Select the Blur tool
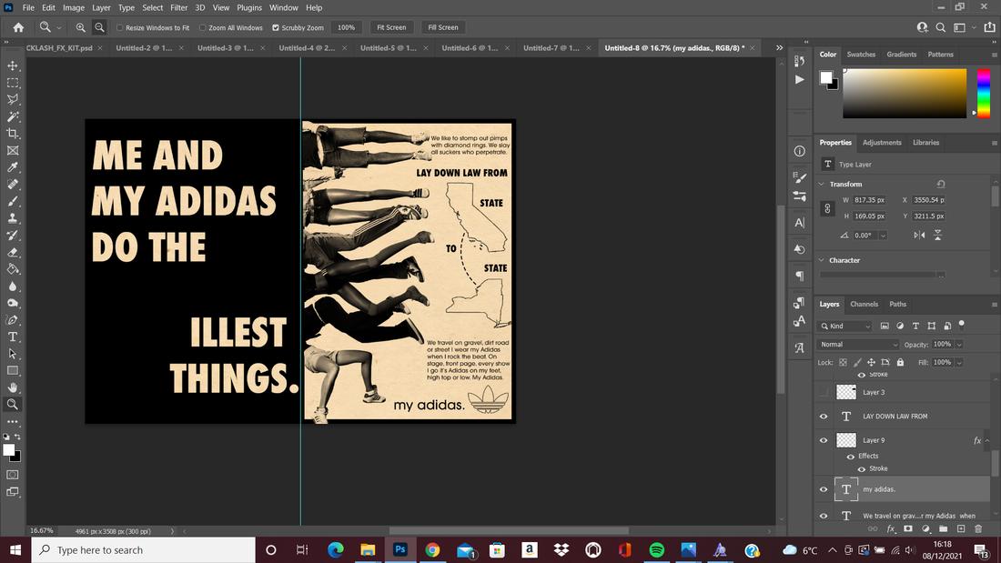Viewport: 1001px width, 563px height. pyautogui.click(x=13, y=286)
